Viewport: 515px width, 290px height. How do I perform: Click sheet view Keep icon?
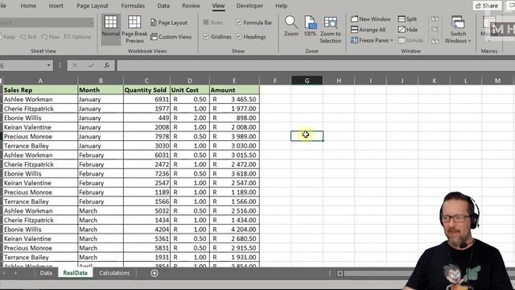coord(7,37)
